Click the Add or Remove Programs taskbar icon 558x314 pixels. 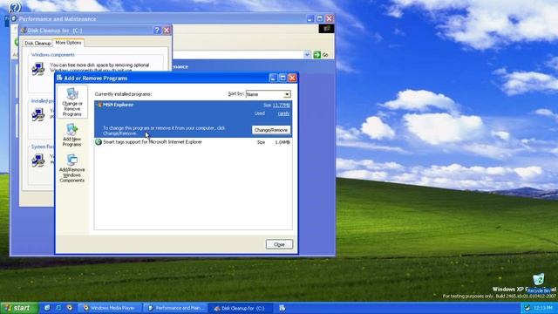click(x=282, y=308)
